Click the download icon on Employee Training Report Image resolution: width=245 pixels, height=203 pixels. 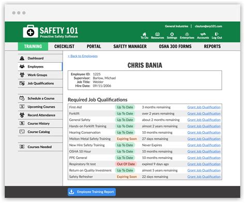71,192
